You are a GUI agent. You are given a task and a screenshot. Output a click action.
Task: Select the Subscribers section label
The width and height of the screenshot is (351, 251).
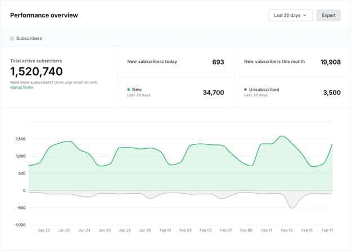29,39
